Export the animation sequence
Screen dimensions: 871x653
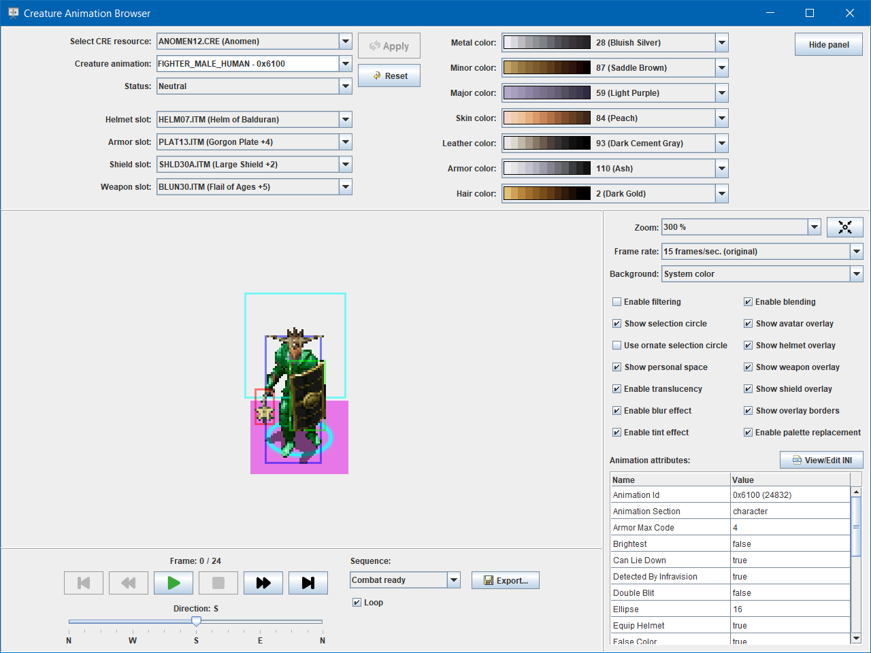coord(506,580)
